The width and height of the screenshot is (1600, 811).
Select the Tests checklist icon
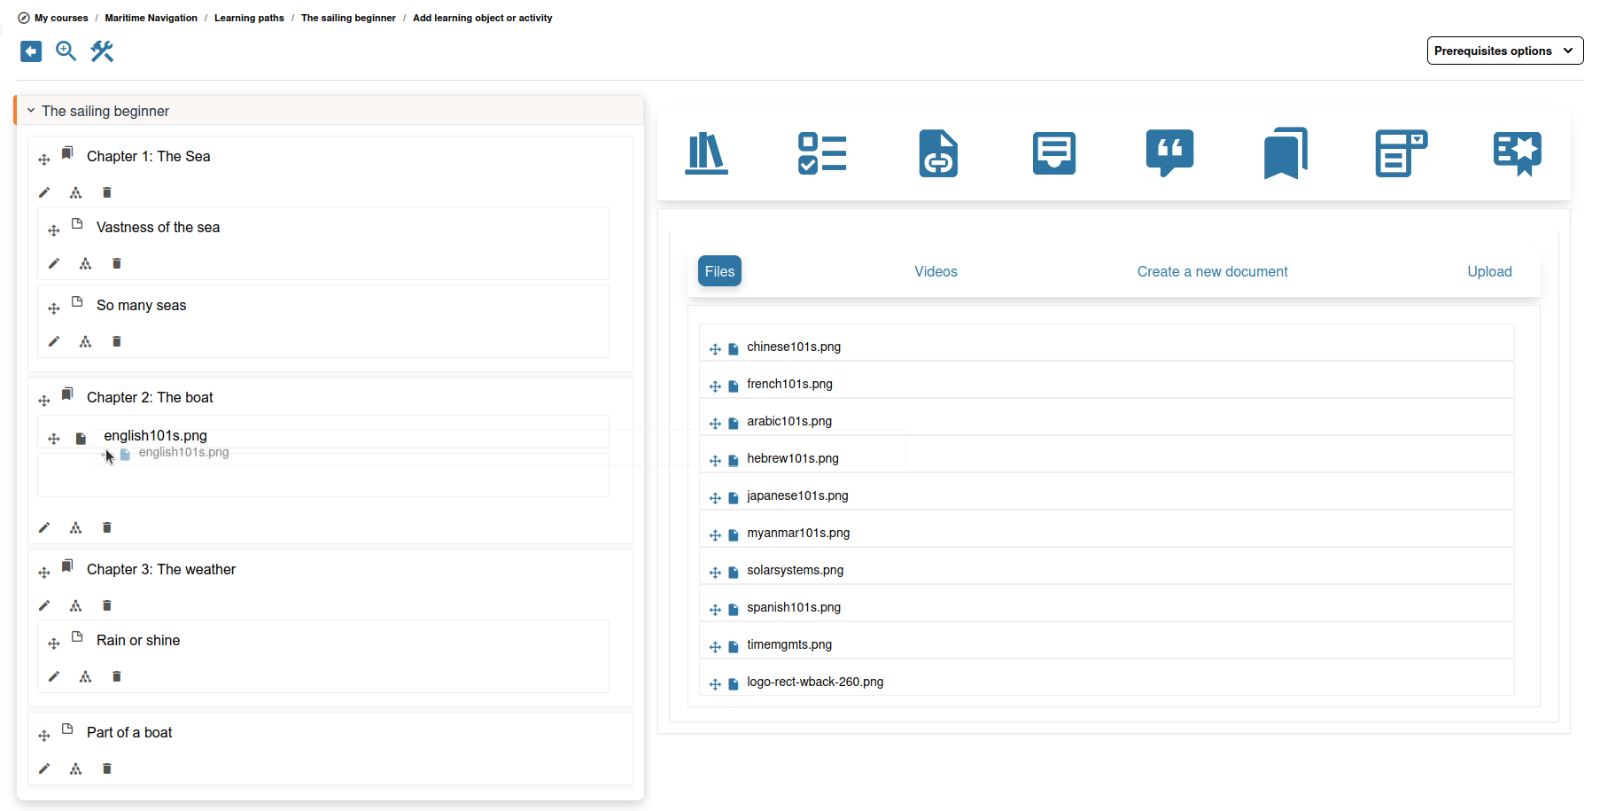822,153
